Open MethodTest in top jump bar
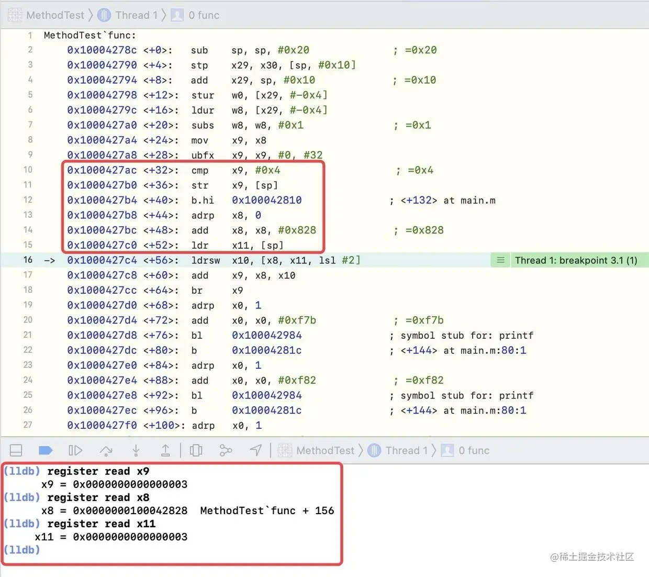This screenshot has width=649, height=577. tap(55, 15)
